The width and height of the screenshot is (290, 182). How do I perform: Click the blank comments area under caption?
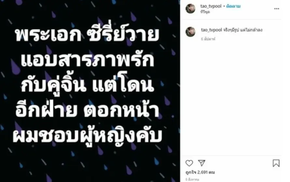pyautogui.click(x=231, y=98)
